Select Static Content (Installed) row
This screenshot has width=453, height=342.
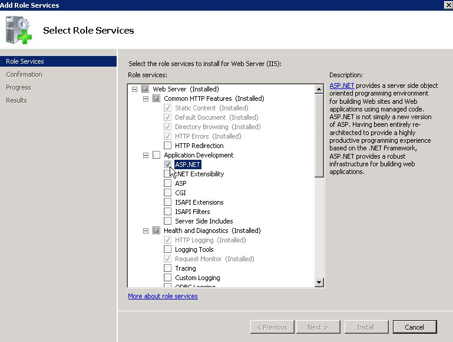click(x=211, y=108)
